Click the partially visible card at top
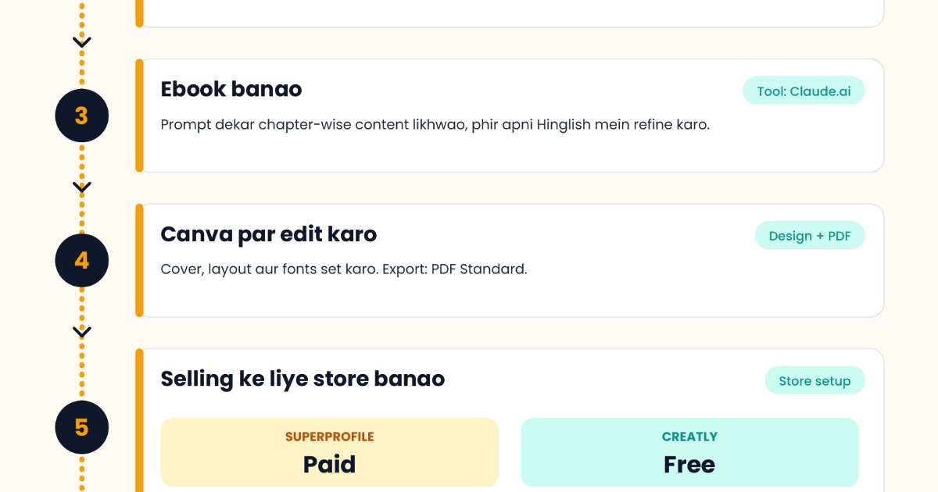Screen dimensions: 938x492 pyautogui.click(x=510, y=13)
